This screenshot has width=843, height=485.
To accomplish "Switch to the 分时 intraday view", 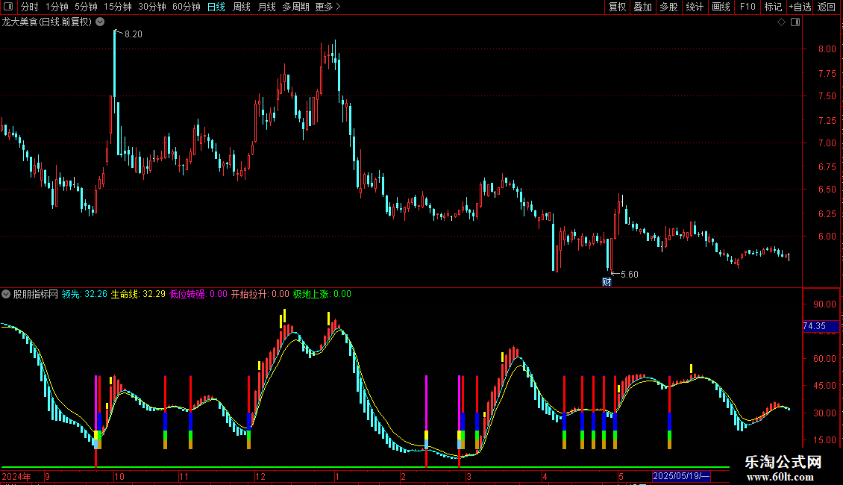I will (x=30, y=7).
